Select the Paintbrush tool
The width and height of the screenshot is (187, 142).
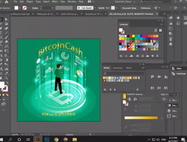[6, 37]
